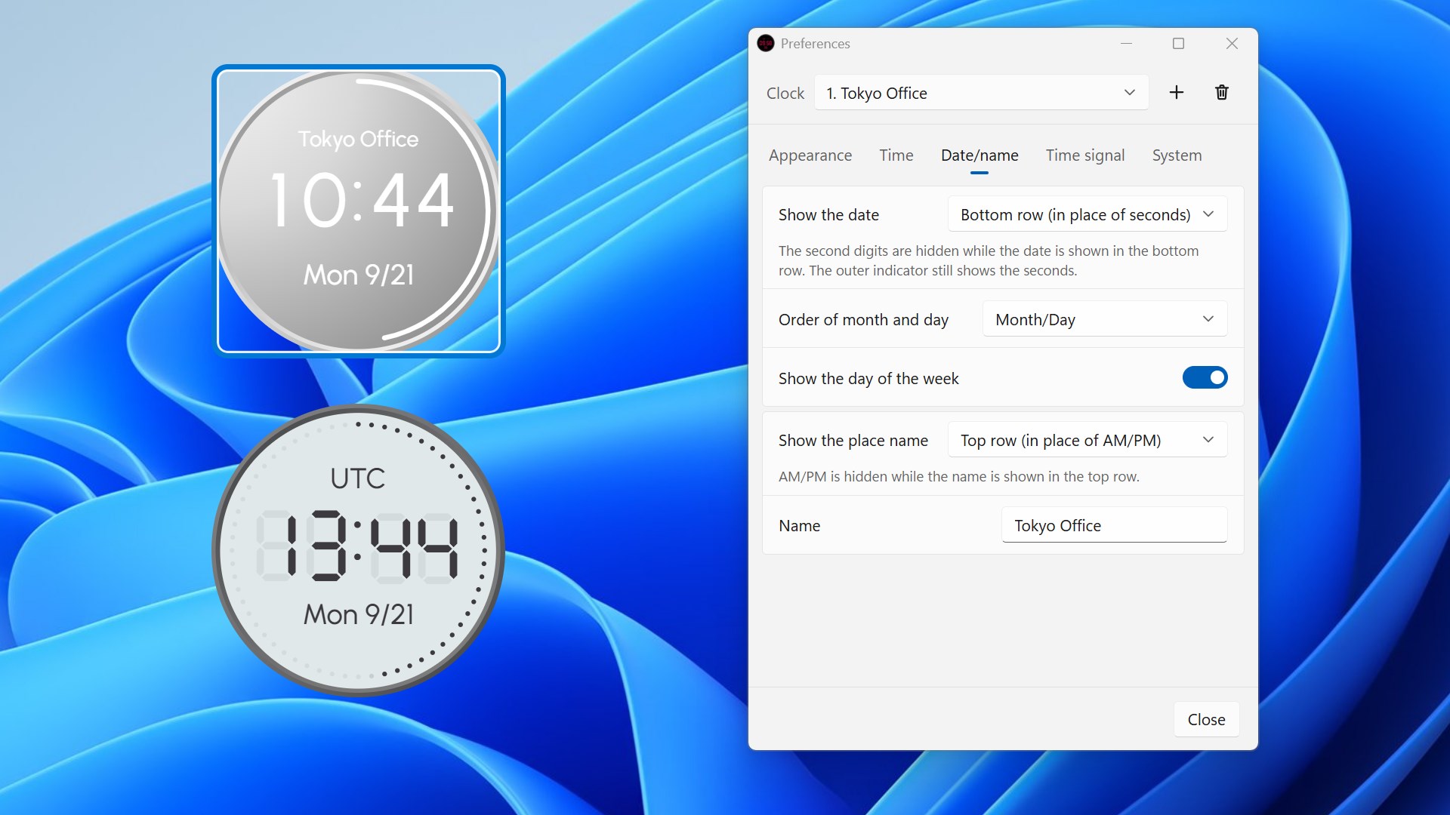Viewport: 1450px width, 815px height.
Task: Close Preferences window with X
Action: click(1232, 44)
